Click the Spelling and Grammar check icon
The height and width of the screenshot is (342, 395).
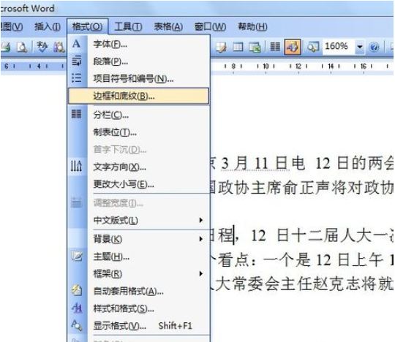[x=42, y=47]
